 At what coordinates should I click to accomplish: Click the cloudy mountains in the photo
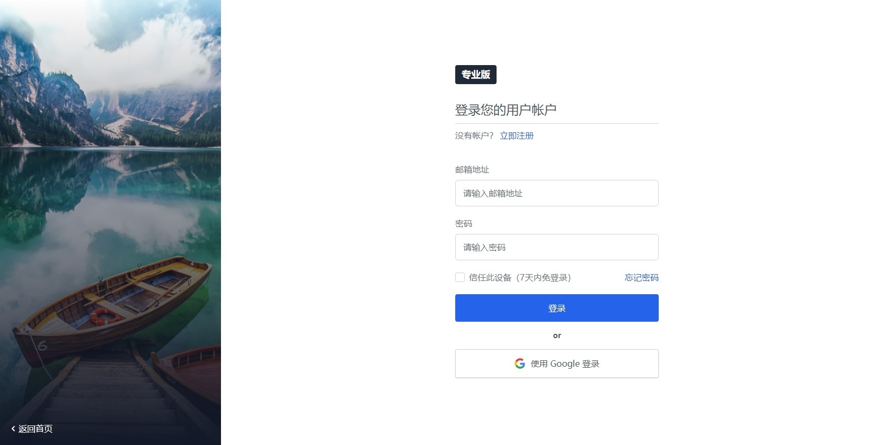click(110, 74)
